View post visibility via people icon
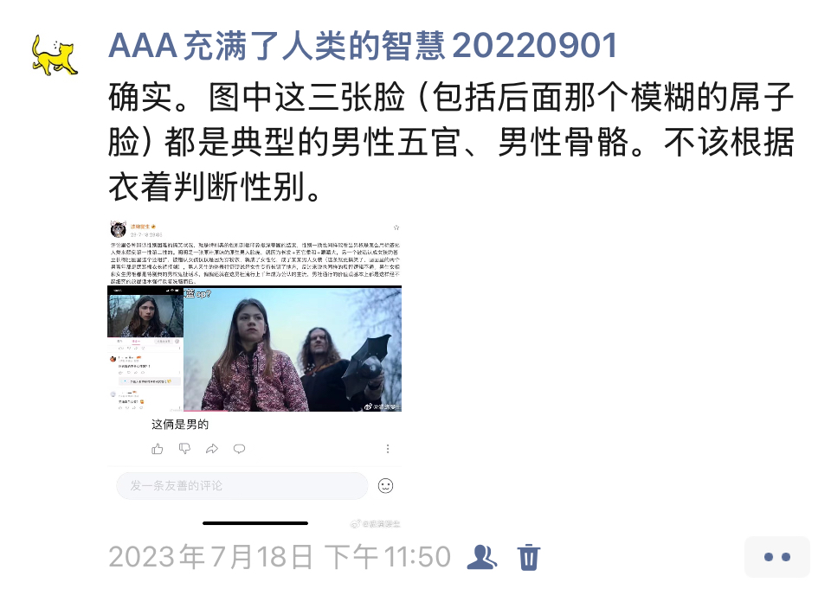The height and width of the screenshot is (608, 831). click(482, 557)
